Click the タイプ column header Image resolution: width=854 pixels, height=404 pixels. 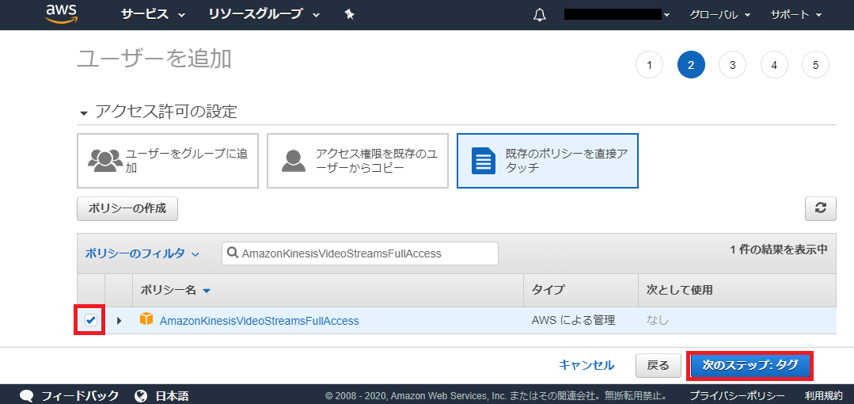[548, 290]
